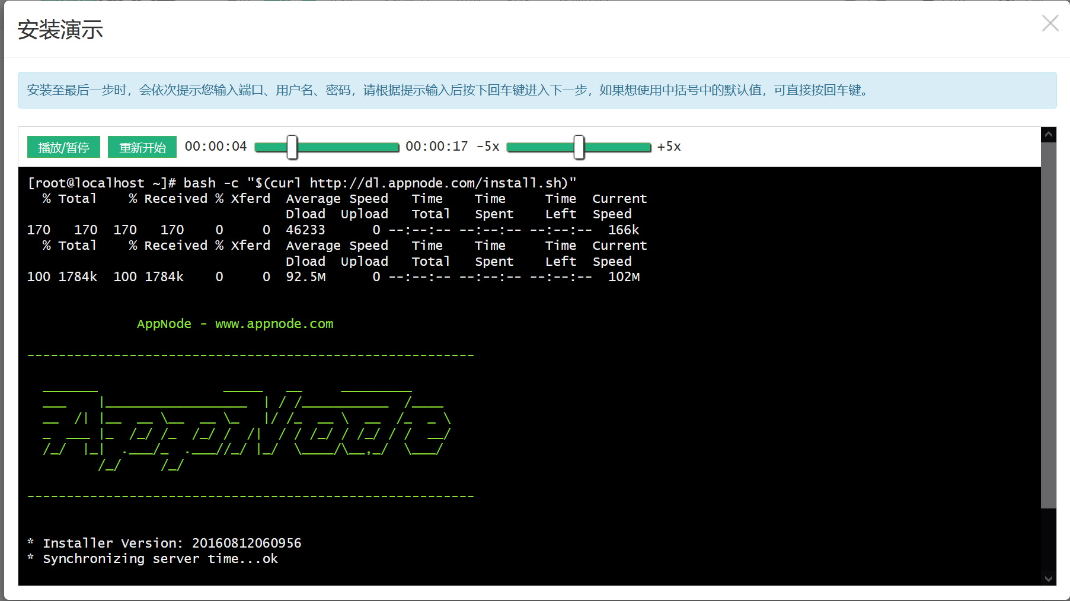
Task: Click the vertical scrollbar thumb
Action: tap(1049, 325)
